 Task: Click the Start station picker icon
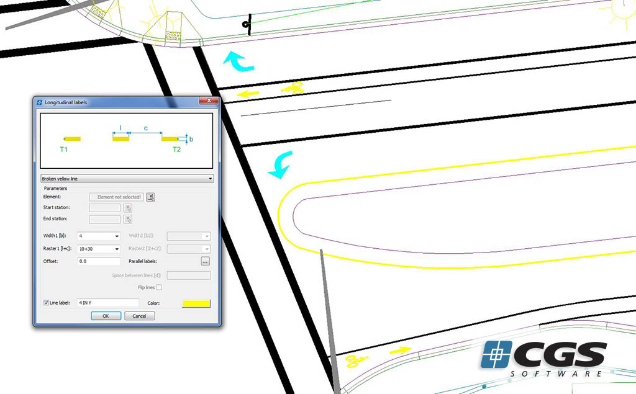(x=128, y=208)
